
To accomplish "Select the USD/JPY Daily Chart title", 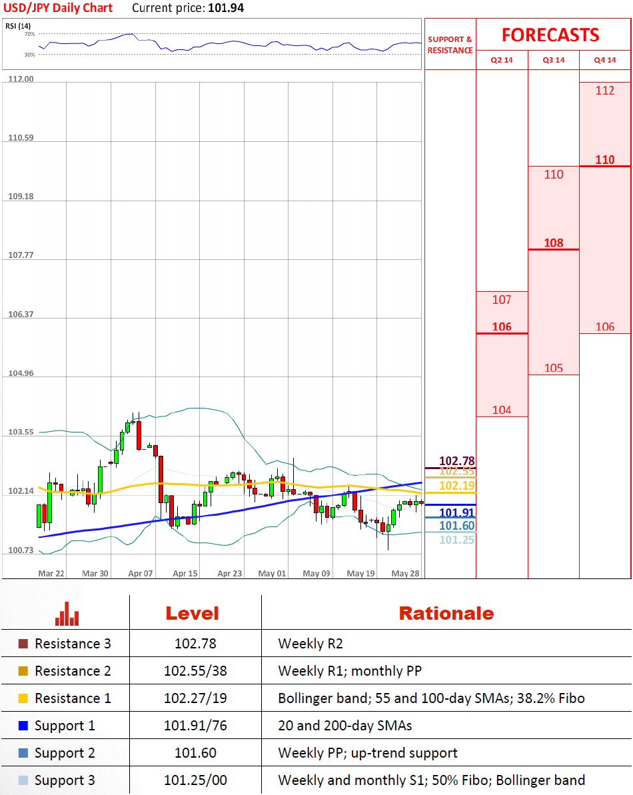I will (x=58, y=8).
